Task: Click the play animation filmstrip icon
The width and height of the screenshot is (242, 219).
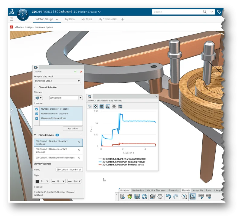Action: click(201, 197)
